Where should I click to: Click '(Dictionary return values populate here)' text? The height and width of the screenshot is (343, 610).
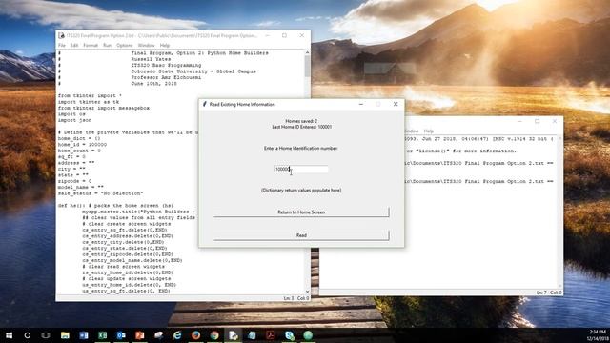301,191
